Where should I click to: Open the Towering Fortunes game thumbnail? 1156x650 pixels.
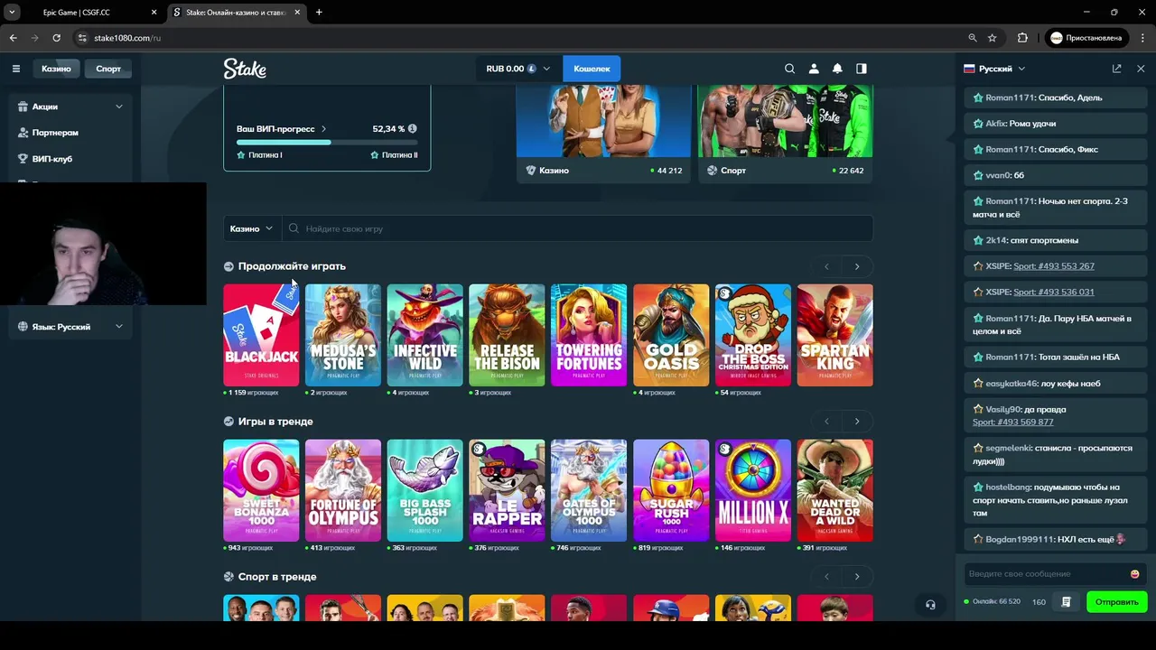click(589, 335)
